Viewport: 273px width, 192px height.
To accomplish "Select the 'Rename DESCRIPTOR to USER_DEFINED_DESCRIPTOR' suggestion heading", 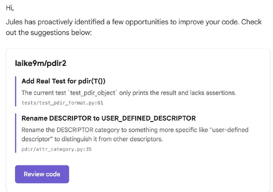I will 109,118.
